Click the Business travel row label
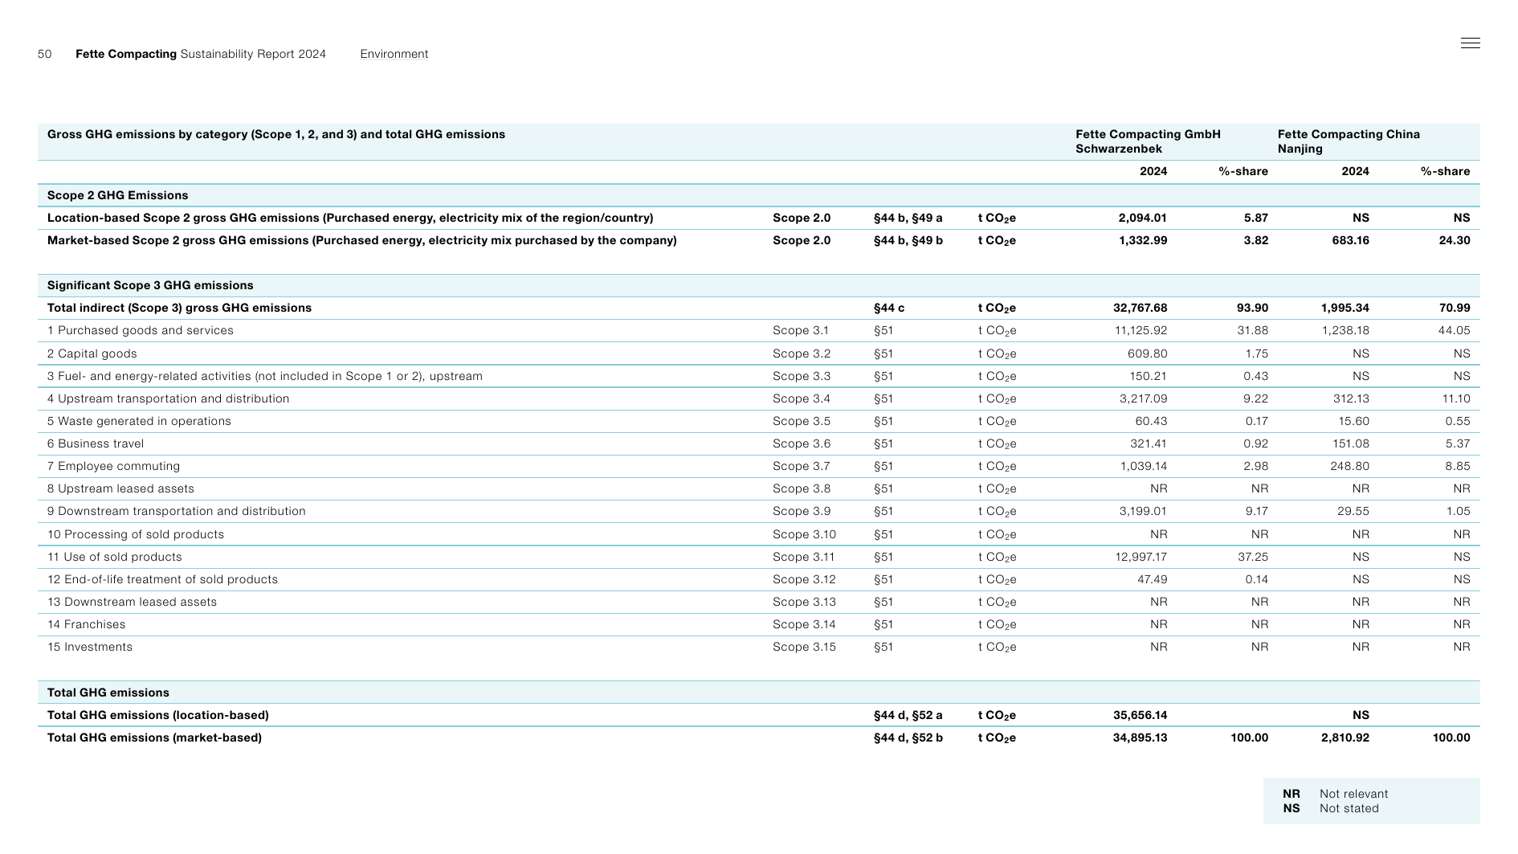Image resolution: width=1518 pixels, height=854 pixels. 96,443
